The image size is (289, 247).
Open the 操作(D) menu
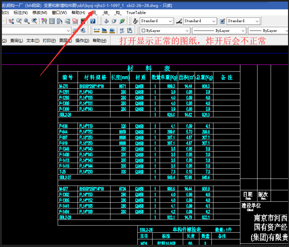[x=82, y=40]
